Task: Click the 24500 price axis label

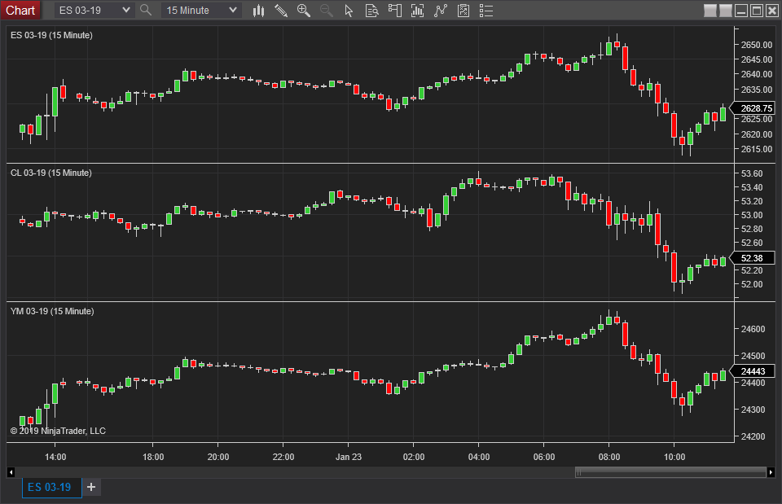Action: [753, 356]
